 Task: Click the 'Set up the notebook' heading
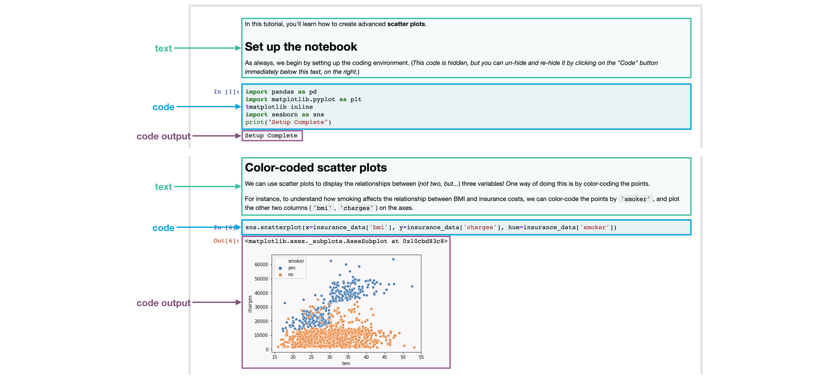[x=300, y=47]
